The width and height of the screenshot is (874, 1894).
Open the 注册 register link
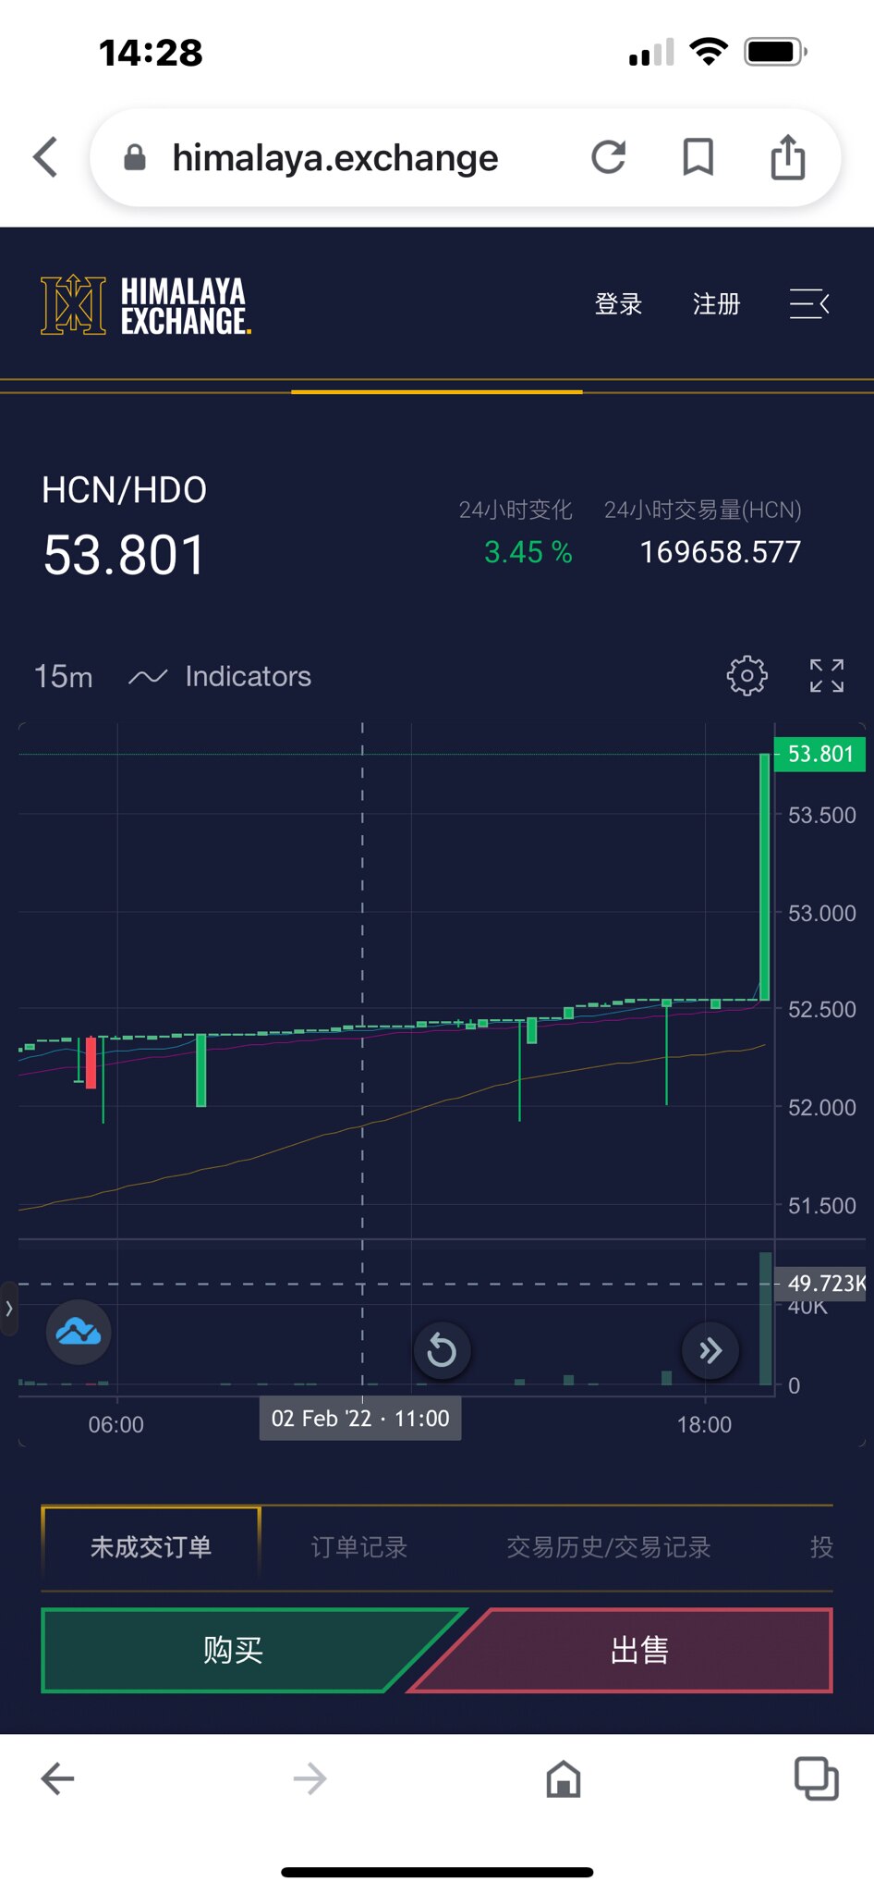[x=717, y=304]
